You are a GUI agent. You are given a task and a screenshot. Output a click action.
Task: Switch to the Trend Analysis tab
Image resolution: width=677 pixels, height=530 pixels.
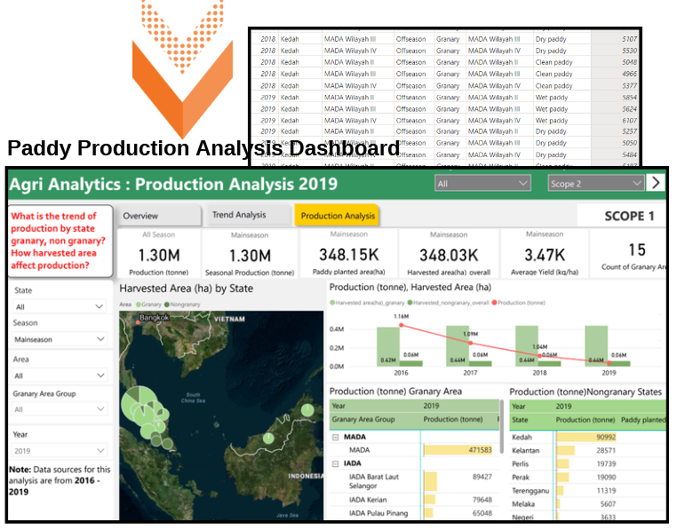[239, 215]
